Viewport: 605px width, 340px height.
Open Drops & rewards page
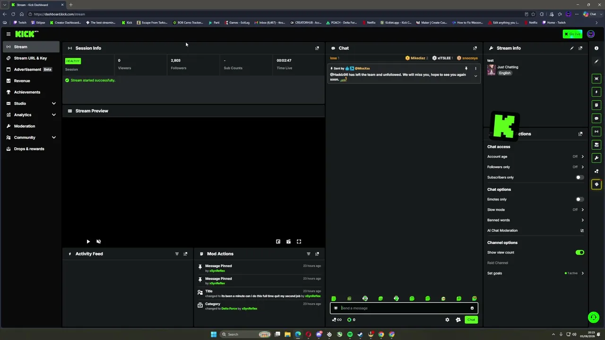(31, 149)
